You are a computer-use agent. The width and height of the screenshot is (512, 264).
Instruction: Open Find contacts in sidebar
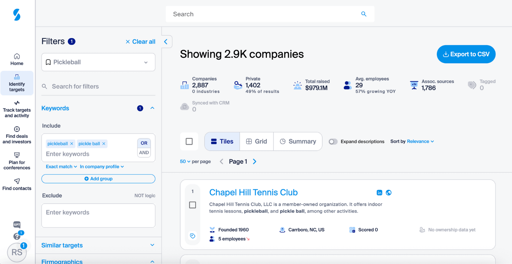pos(17,185)
